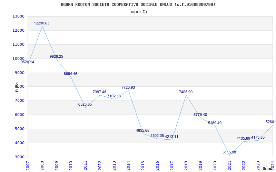Select the 7723.93 data label
Screen dimensions: 276x172
(128, 87)
